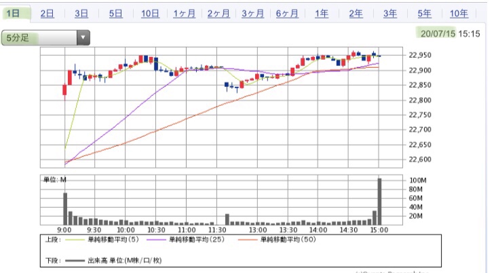Click the 下段 legend row label
Image resolution: width=494 pixels, height=273 pixels.
[x=53, y=261]
